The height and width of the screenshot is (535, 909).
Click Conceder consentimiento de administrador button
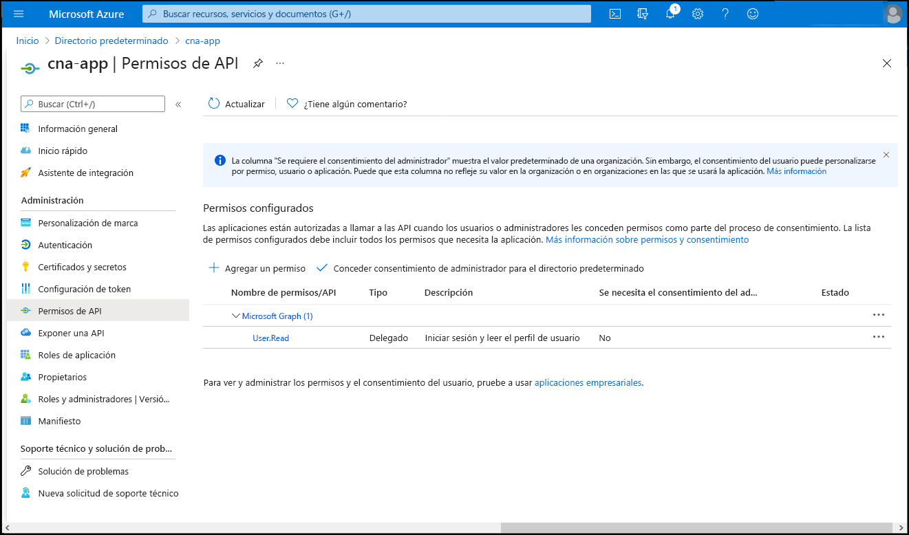[x=480, y=268]
